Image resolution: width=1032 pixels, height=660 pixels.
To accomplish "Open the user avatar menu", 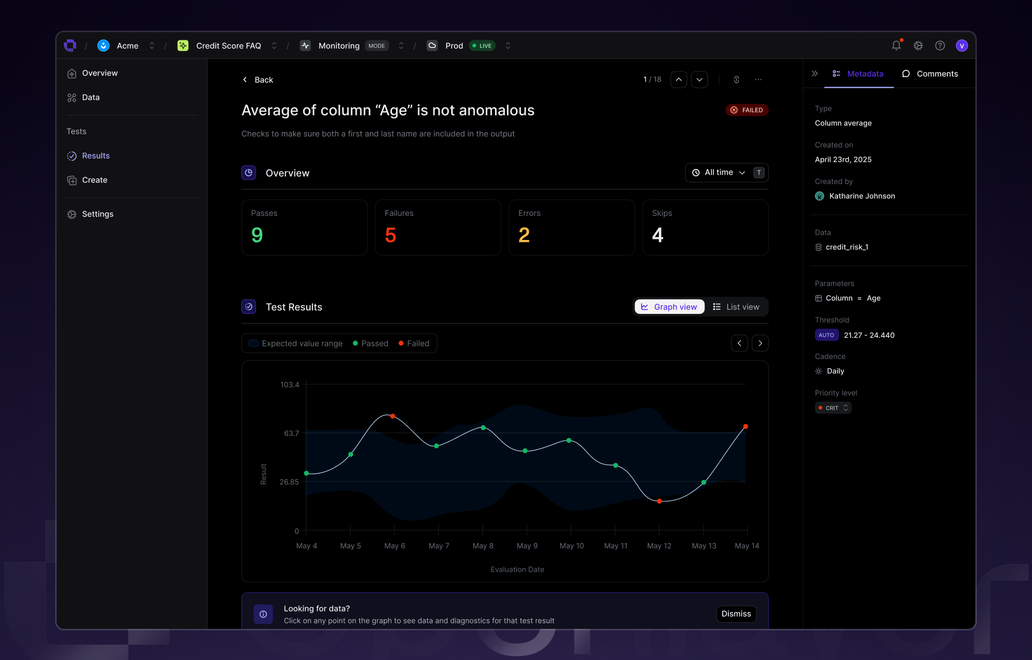I will 962,45.
